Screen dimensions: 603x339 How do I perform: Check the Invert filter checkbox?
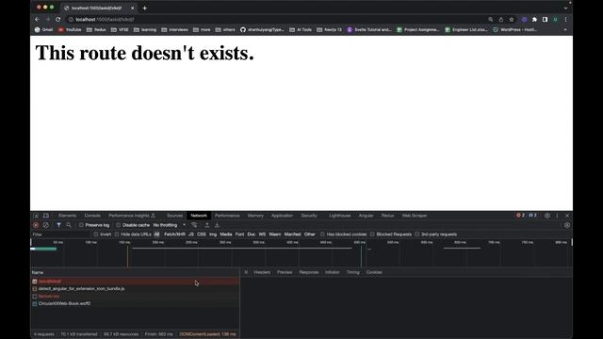click(96, 234)
